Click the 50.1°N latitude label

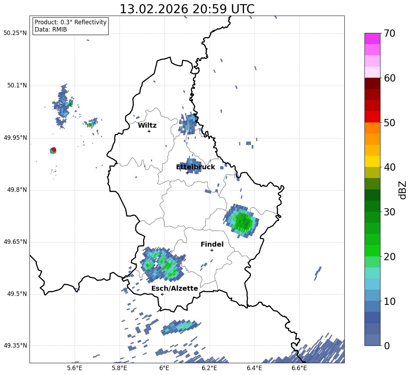(x=17, y=86)
